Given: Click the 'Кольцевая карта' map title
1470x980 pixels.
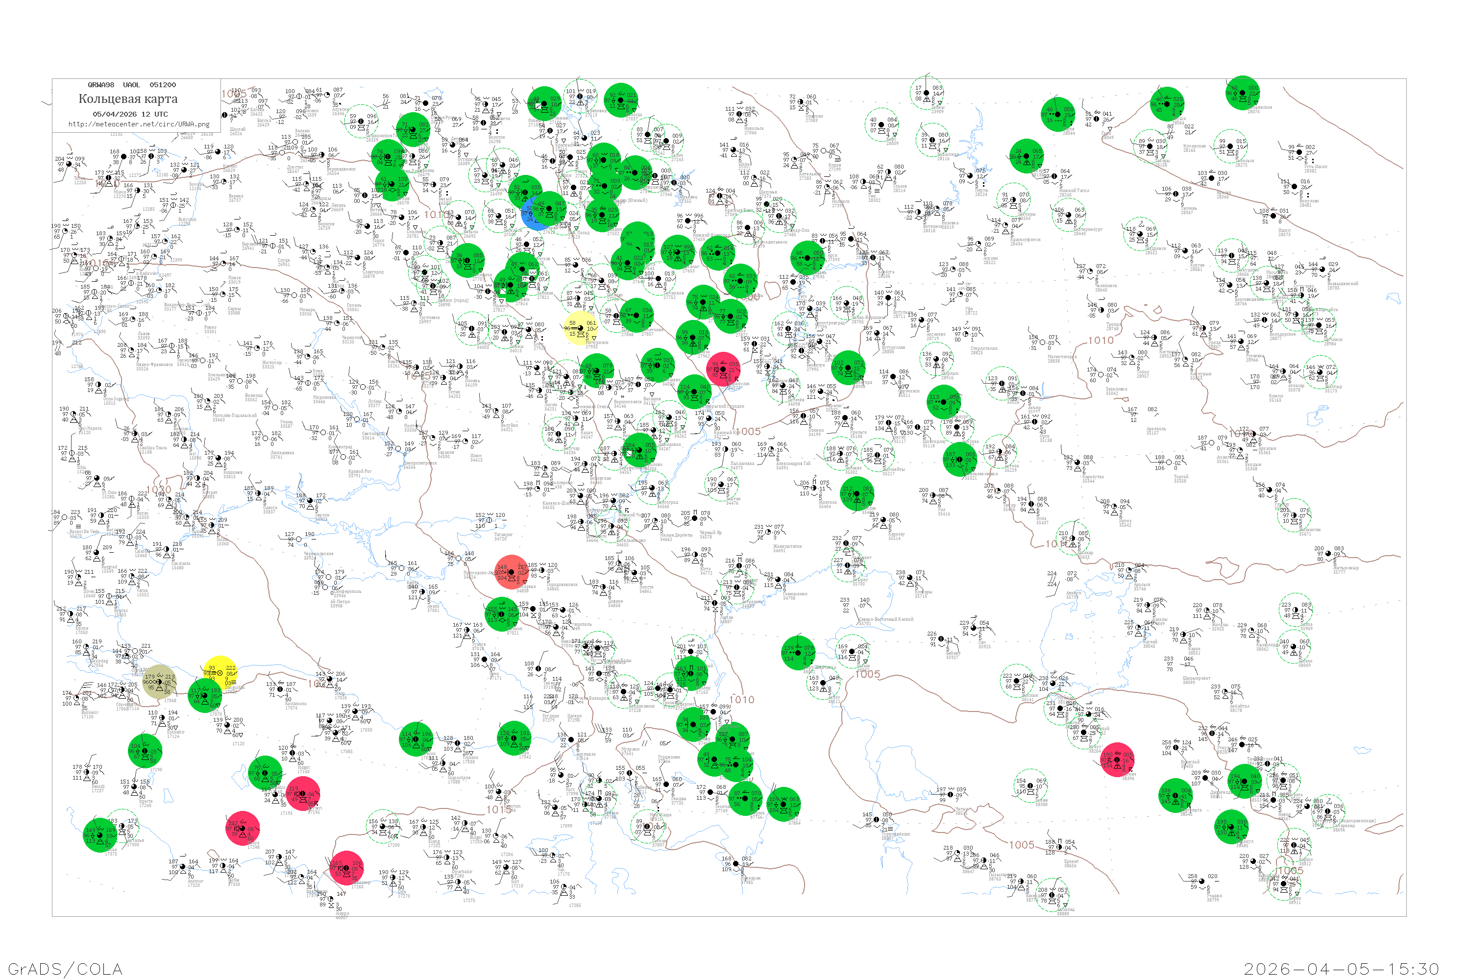Looking at the screenshot, I should coord(128,99).
